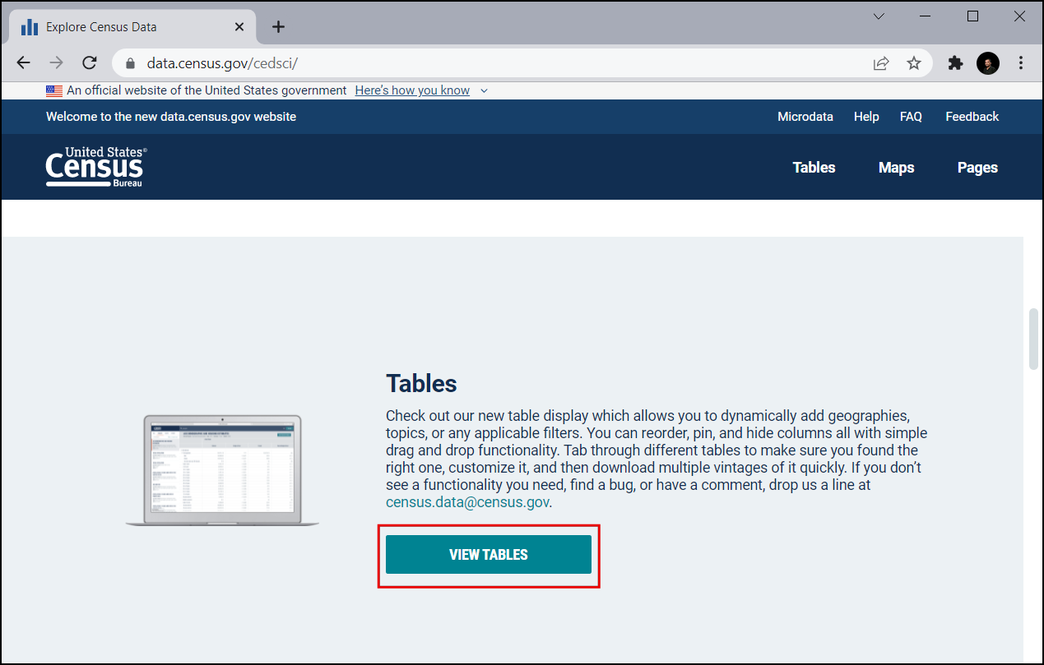Open the Chrome profile avatar
This screenshot has height=665, width=1044.
click(987, 63)
